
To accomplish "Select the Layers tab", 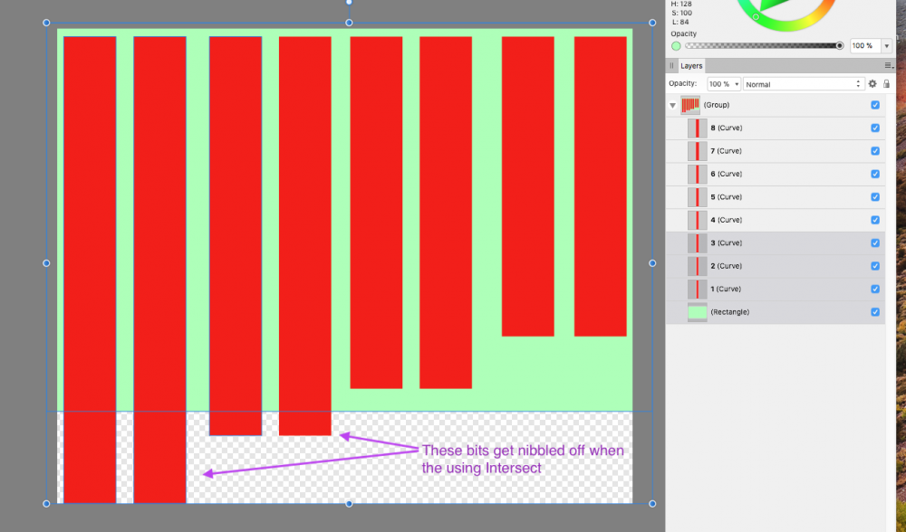I will 691,66.
